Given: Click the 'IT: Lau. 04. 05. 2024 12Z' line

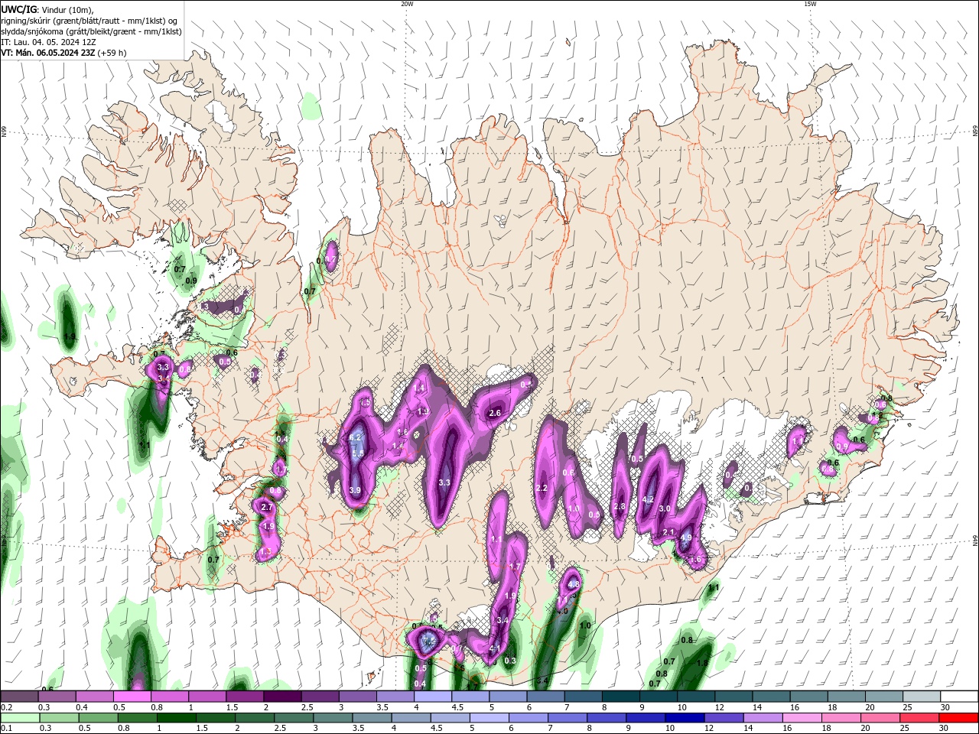Looking at the screenshot, I should [x=49, y=42].
